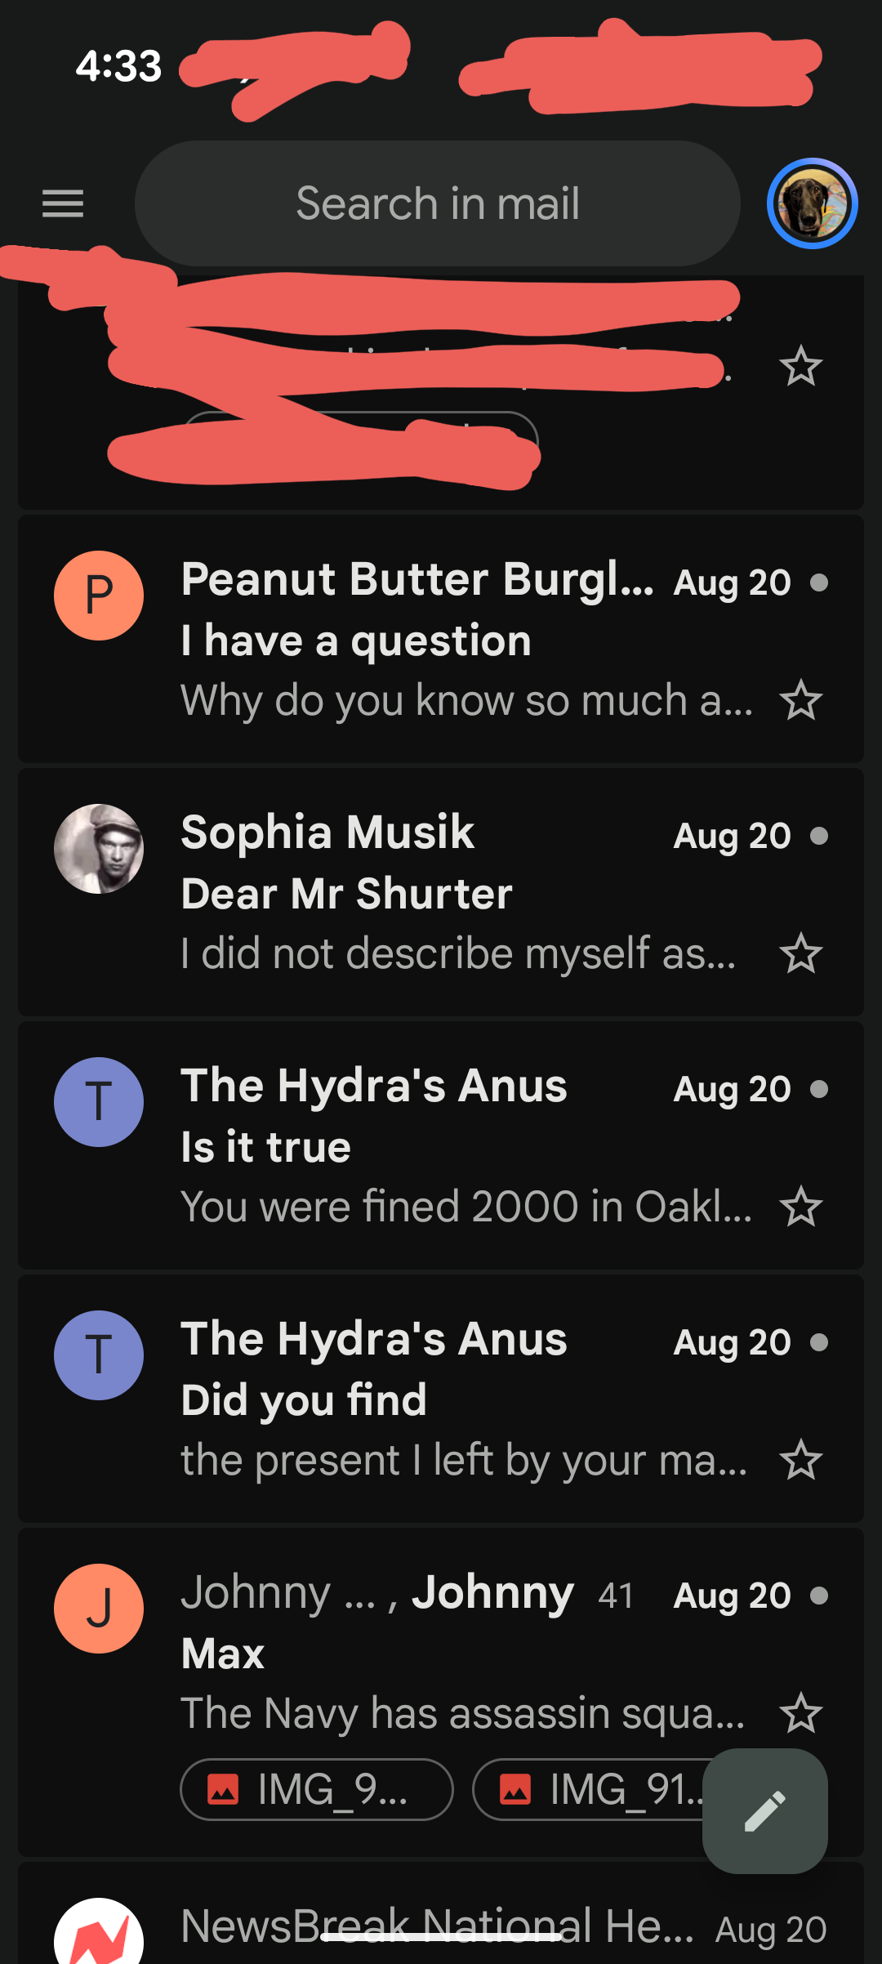882x1964 pixels.
Task: Open the "I have a question" email
Action: [x=441, y=639]
